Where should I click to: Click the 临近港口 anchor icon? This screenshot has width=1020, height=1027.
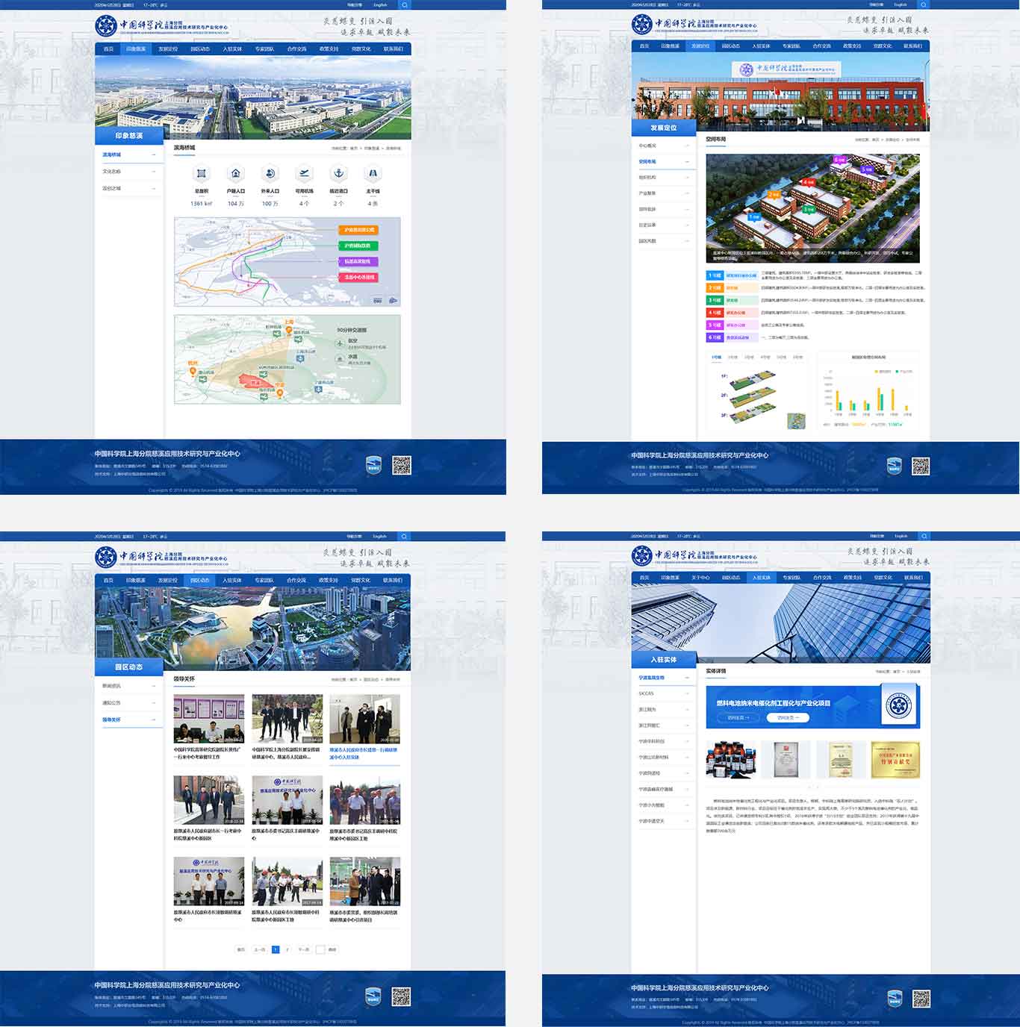pos(338,173)
